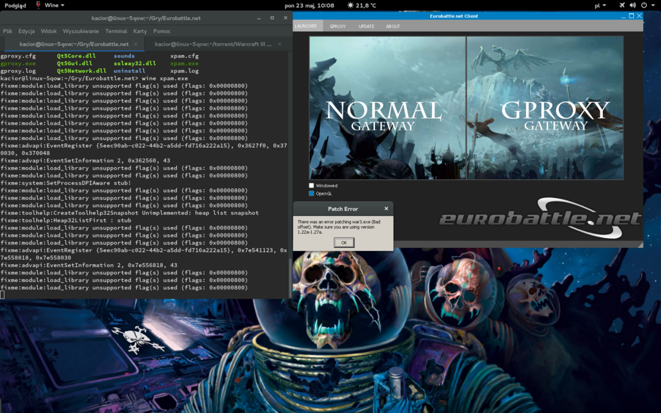Screen dimensions: 661x413
Task: Open terminal Karty menu
Action: 140,31
